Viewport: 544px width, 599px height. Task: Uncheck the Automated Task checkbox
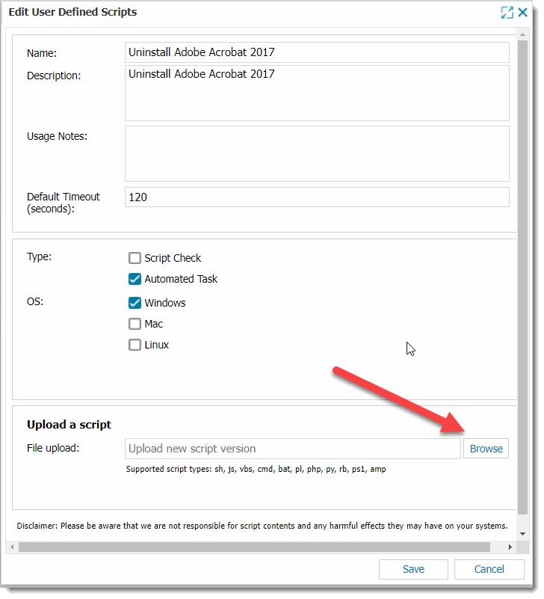(x=135, y=279)
